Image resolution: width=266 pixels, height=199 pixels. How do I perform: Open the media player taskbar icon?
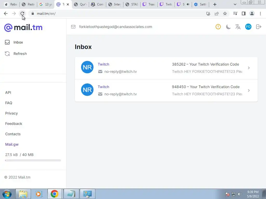point(39,194)
